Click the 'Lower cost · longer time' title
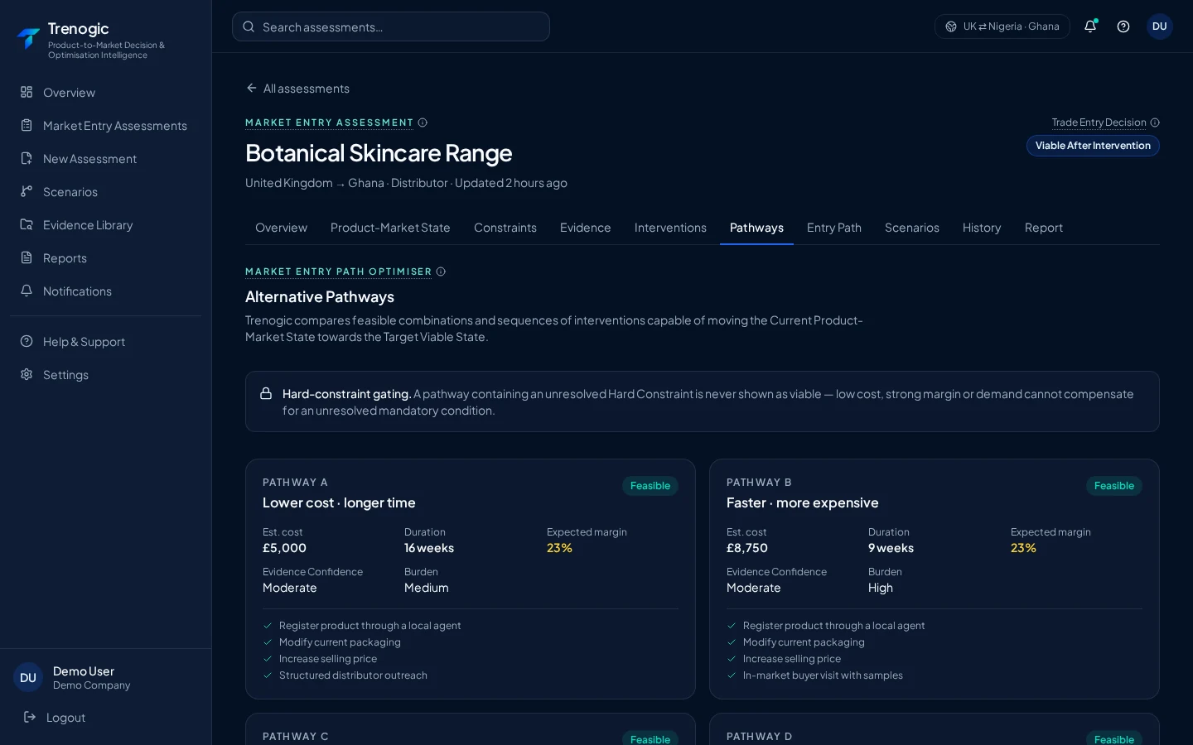This screenshot has height=745, width=1193. point(339,502)
